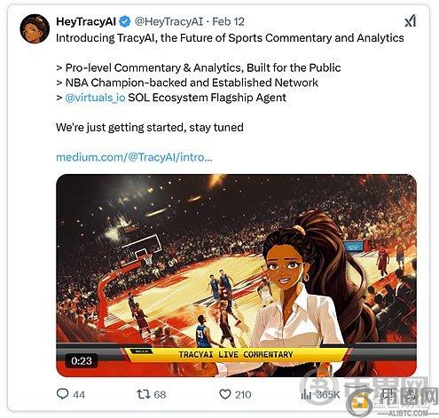Open the @HeyTracyAI handle link
This screenshot has width=439, height=418.
(x=169, y=21)
